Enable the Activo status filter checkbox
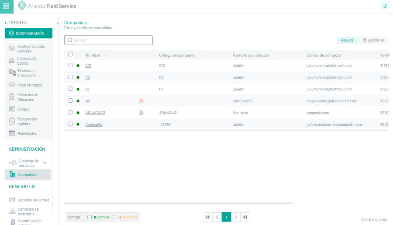Screen dimensions: 393x225 click(x=90, y=217)
